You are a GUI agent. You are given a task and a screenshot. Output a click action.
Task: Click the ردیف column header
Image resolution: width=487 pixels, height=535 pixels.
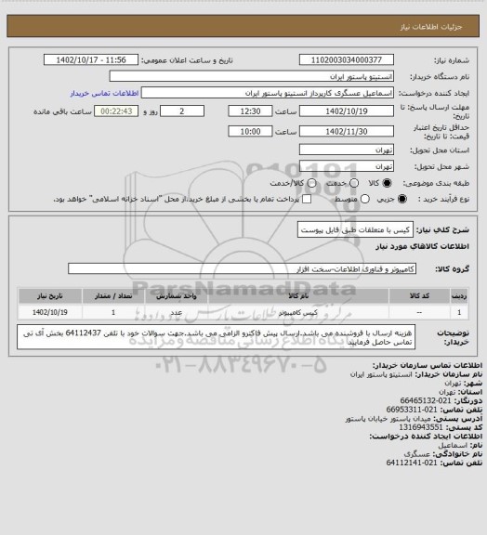point(459,296)
